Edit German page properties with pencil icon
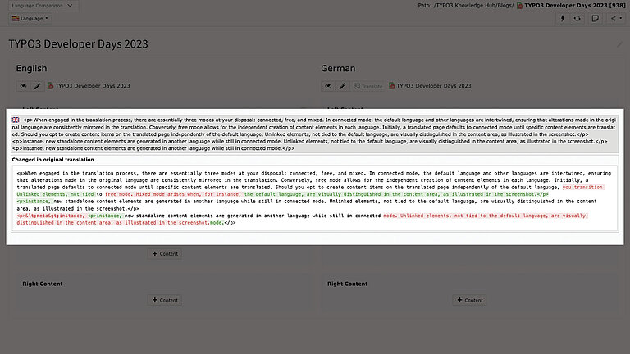 [343, 85]
